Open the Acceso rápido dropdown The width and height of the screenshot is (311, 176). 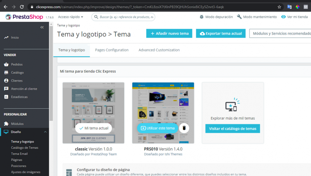(x=70, y=17)
